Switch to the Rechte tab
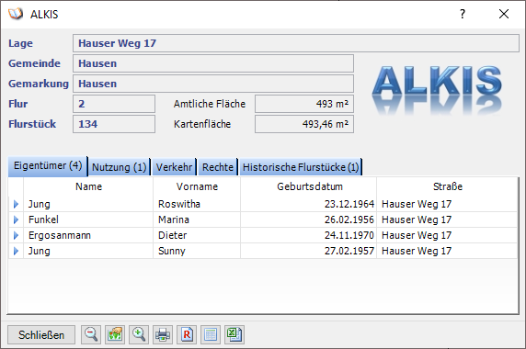The image size is (526, 349). [x=218, y=167]
